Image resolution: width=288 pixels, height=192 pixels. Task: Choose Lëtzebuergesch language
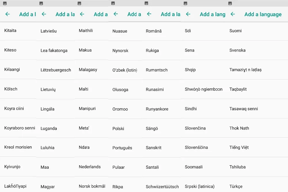56,70
